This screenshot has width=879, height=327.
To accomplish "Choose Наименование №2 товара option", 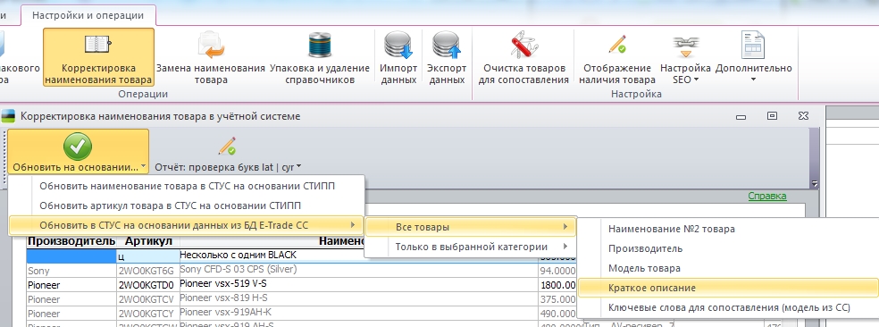I will point(728,229).
